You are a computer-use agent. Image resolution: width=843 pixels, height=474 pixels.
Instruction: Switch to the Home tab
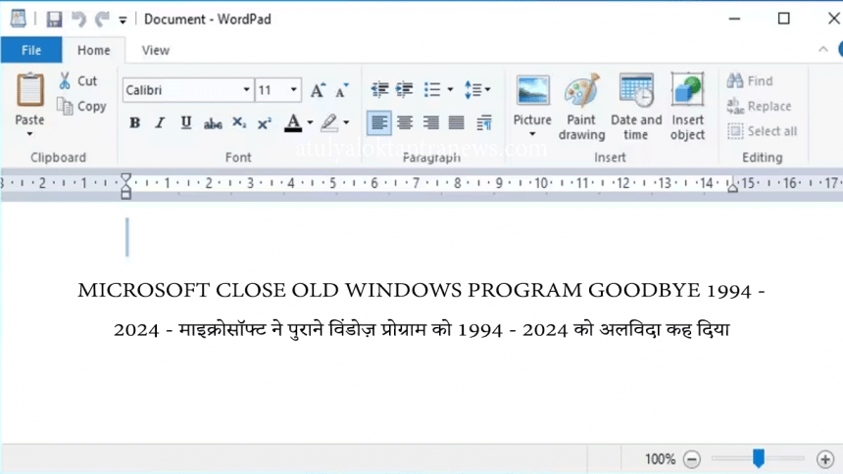pos(93,50)
